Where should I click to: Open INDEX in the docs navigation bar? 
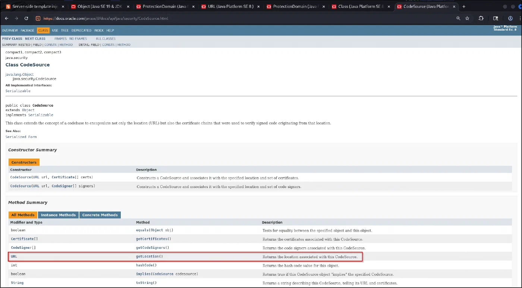99,31
